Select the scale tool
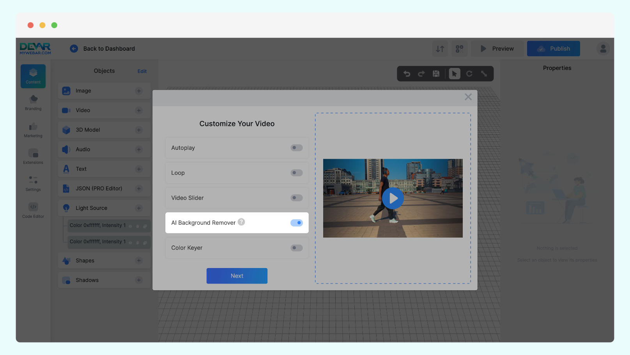 (x=484, y=74)
